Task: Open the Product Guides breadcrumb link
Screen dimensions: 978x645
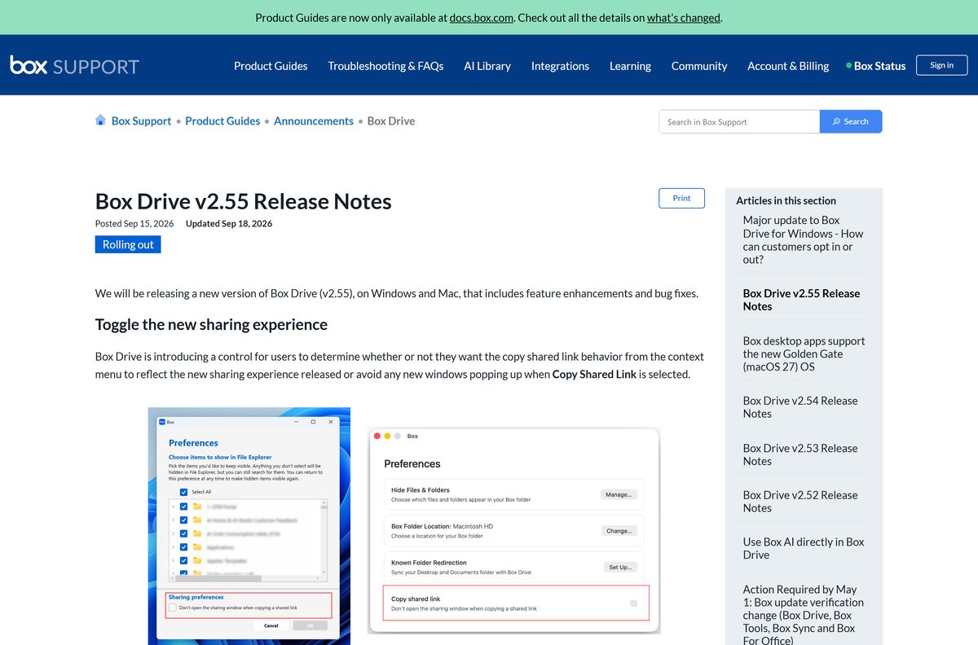Action: [x=222, y=121]
